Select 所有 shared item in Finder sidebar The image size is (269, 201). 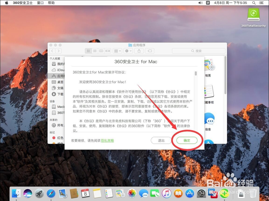[x=57, y=125]
